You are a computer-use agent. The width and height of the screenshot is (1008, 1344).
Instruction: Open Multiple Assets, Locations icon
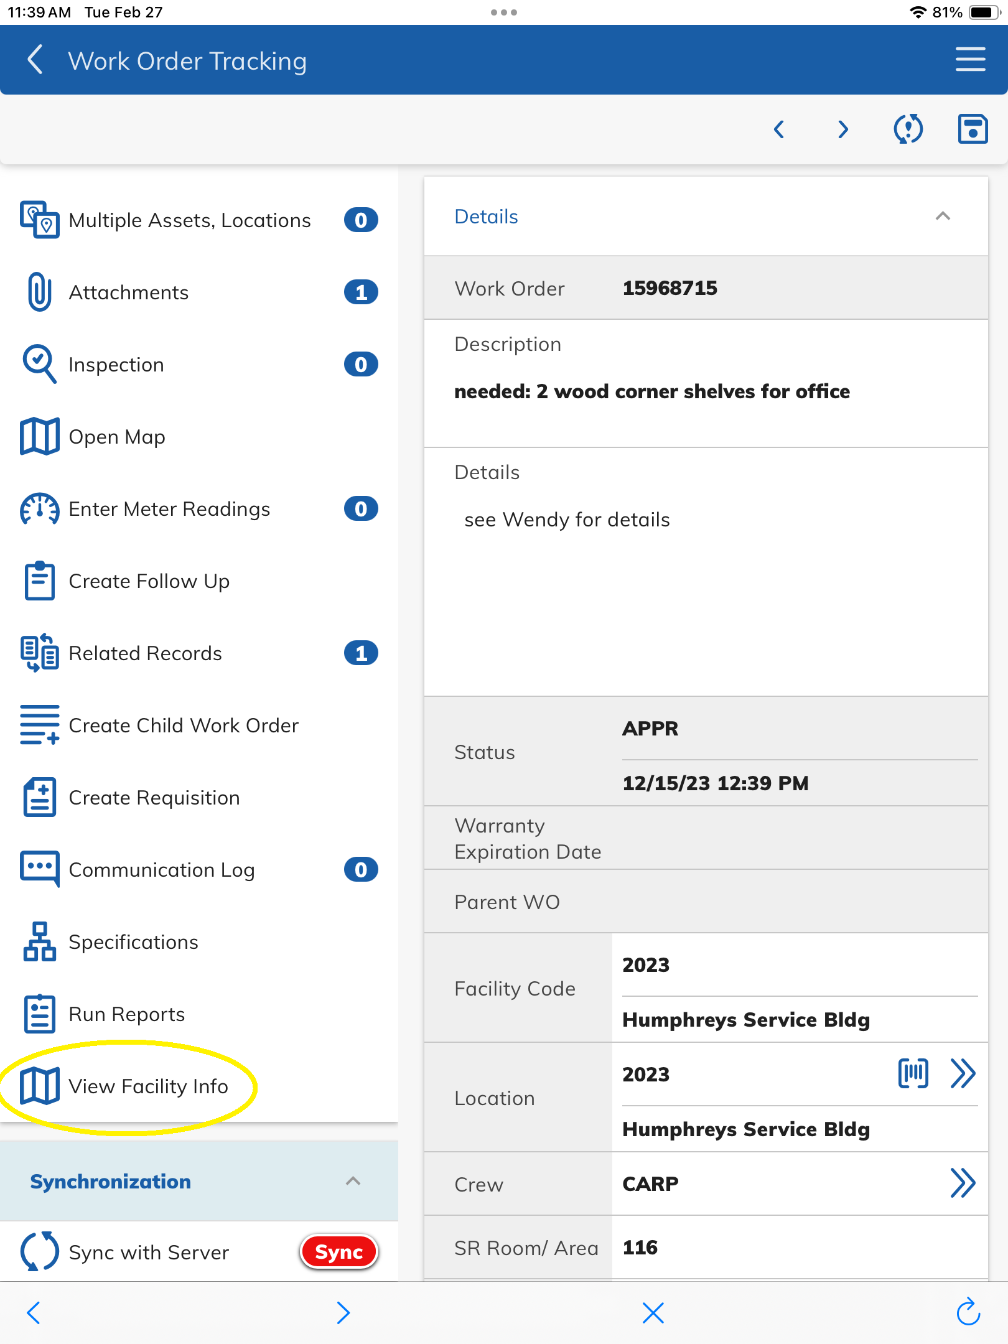pyautogui.click(x=39, y=220)
